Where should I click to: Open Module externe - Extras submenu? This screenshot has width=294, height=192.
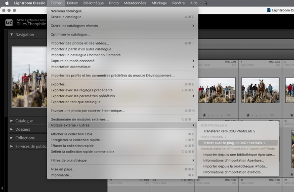pyautogui.click(x=123, y=125)
